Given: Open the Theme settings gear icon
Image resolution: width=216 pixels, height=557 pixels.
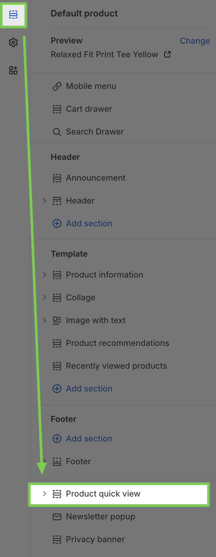Looking at the screenshot, I should coord(13,42).
